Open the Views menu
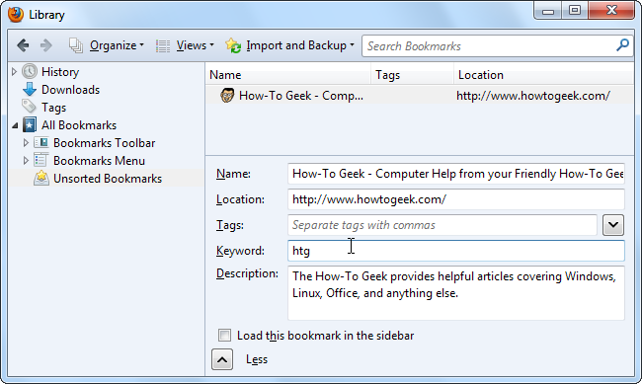The width and height of the screenshot is (642, 384). [x=195, y=45]
